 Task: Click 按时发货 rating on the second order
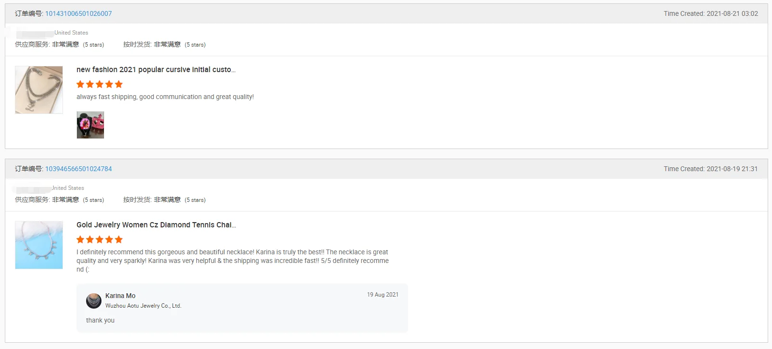pos(164,200)
